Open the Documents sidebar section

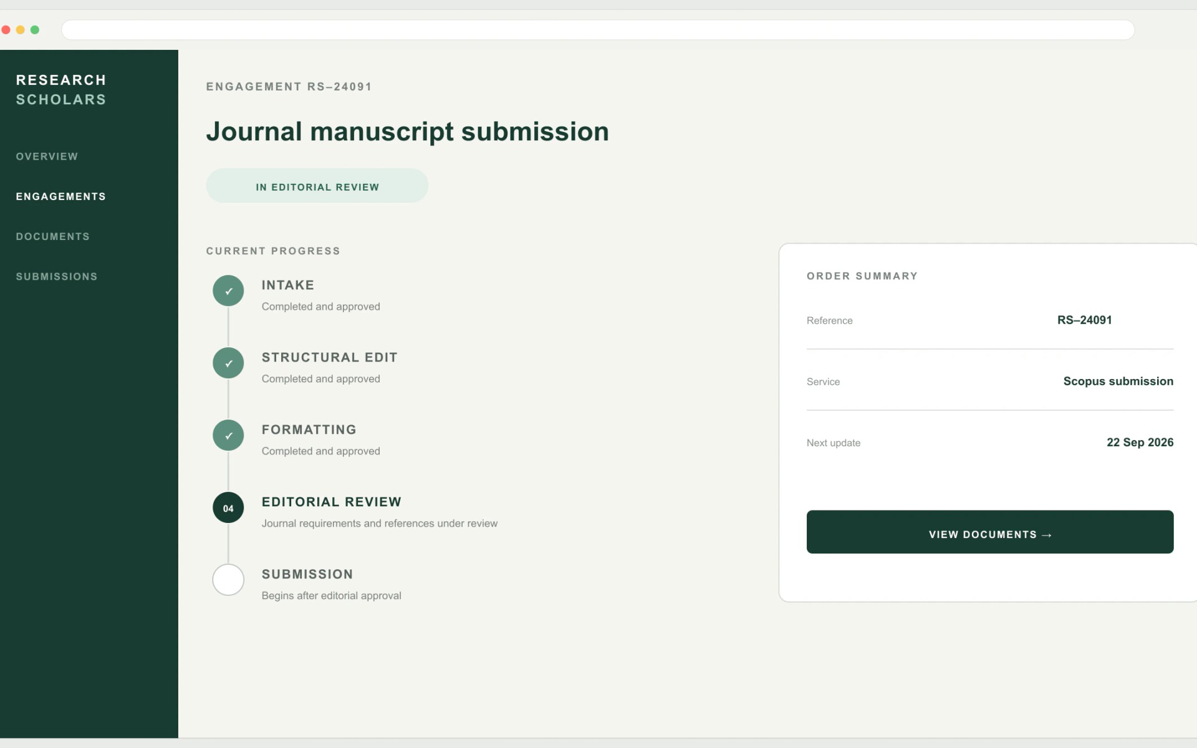[53, 236]
